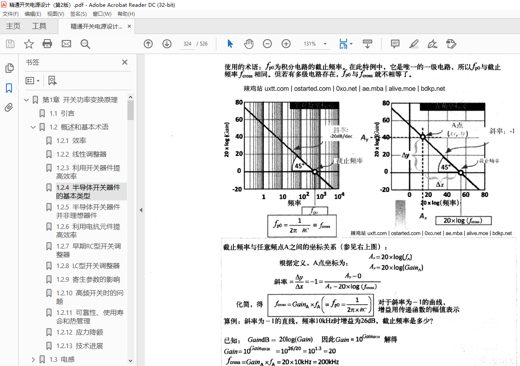
Task: Open the Sign document tool
Action: tap(432, 44)
